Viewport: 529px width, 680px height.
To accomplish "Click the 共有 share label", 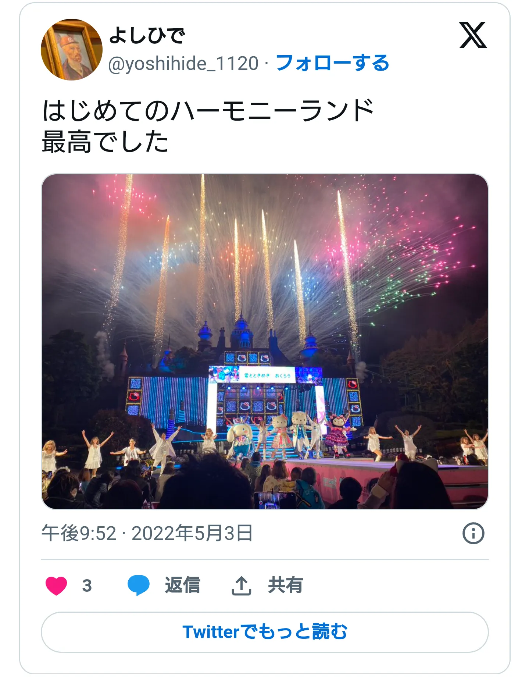I will pos(285,585).
